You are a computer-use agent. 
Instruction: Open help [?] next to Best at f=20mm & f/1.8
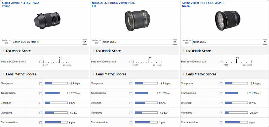(x=131, y=62)
